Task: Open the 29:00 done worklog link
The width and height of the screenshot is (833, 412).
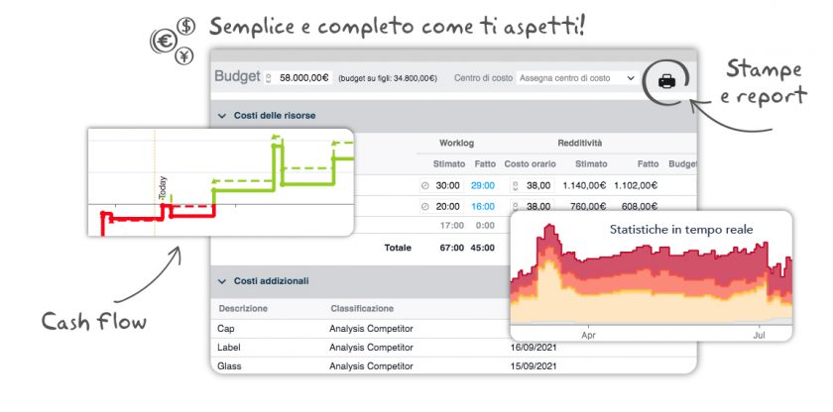Action: pyautogui.click(x=483, y=185)
